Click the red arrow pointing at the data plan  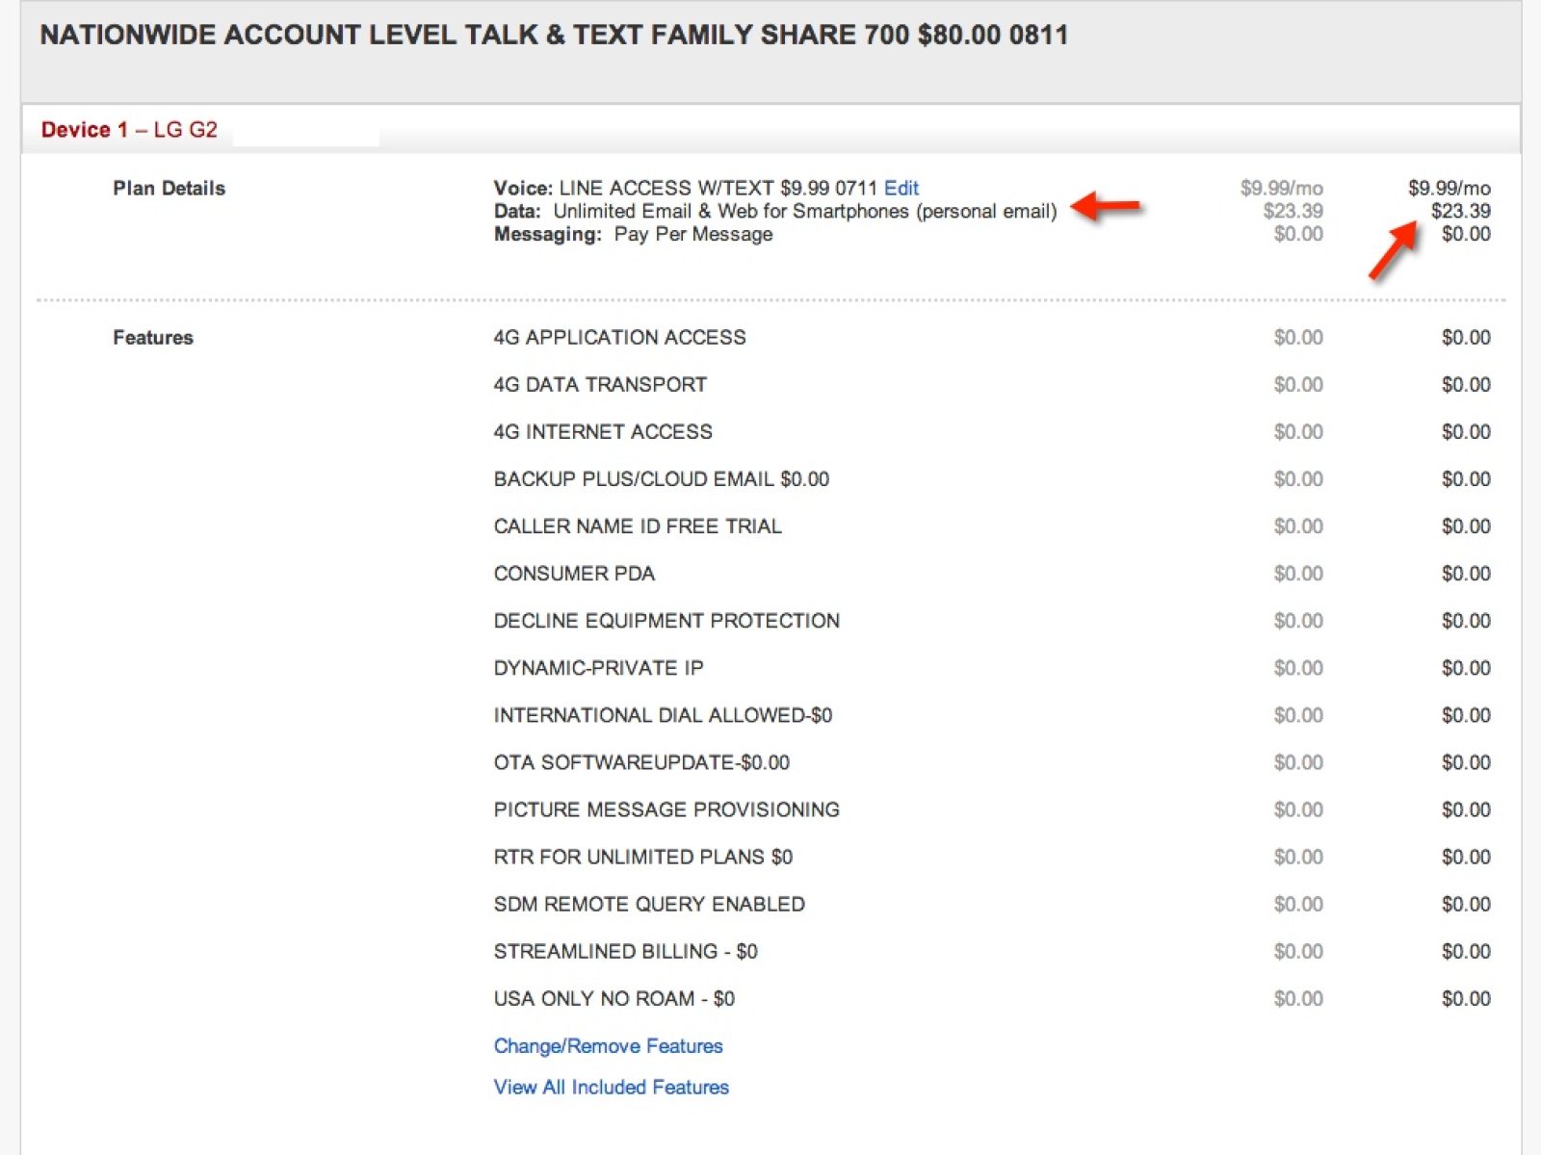tap(1106, 206)
